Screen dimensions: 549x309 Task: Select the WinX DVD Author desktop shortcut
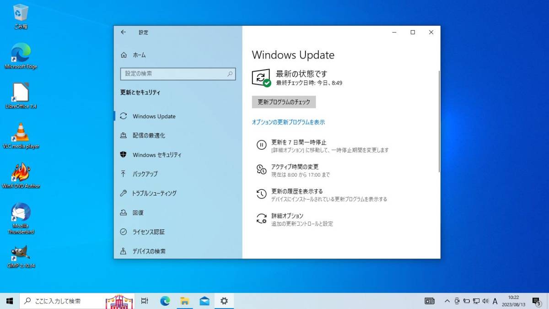pyautogui.click(x=21, y=175)
